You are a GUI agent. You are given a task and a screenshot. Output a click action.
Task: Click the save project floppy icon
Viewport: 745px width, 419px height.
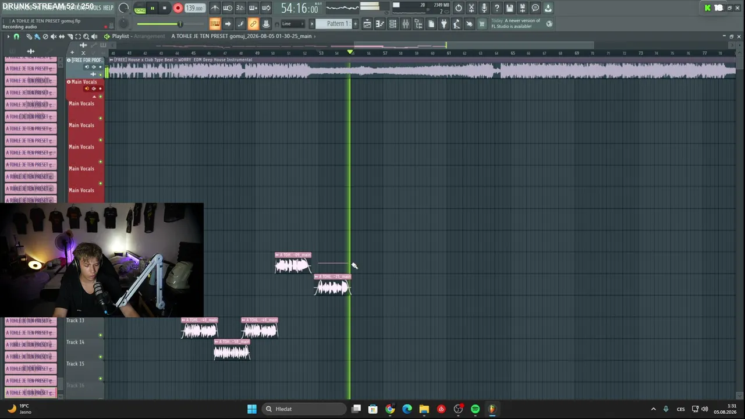[510, 8]
